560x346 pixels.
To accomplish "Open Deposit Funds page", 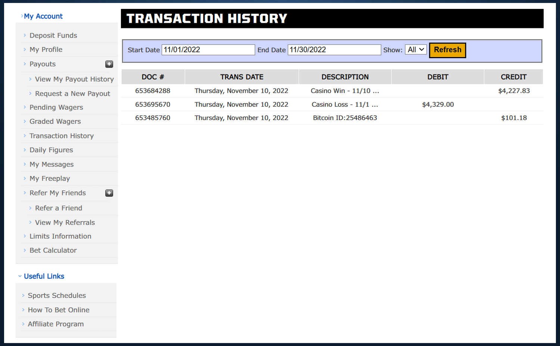I will tap(53, 35).
